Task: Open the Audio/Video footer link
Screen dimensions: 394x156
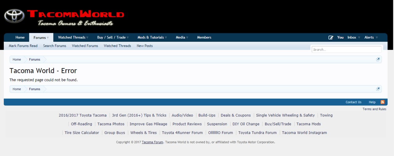Action: [182, 115]
